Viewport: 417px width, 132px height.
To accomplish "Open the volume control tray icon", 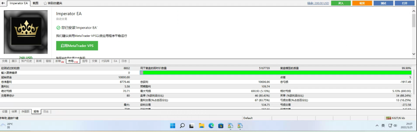I will (395, 125).
